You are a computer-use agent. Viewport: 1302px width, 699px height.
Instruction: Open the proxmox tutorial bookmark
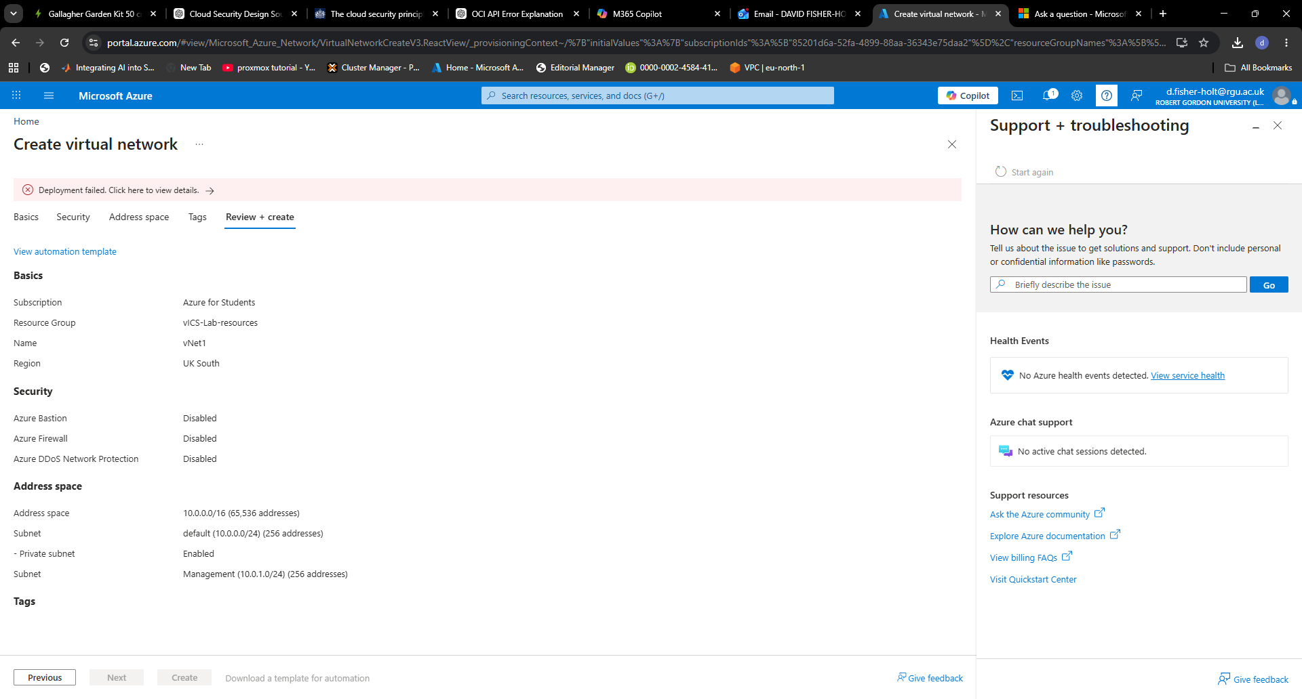(269, 68)
